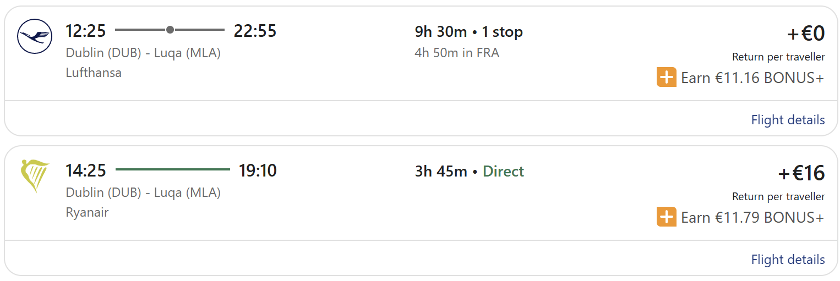Click the stopover dot on the Lufthansa route line
840x281 pixels.
tap(170, 30)
